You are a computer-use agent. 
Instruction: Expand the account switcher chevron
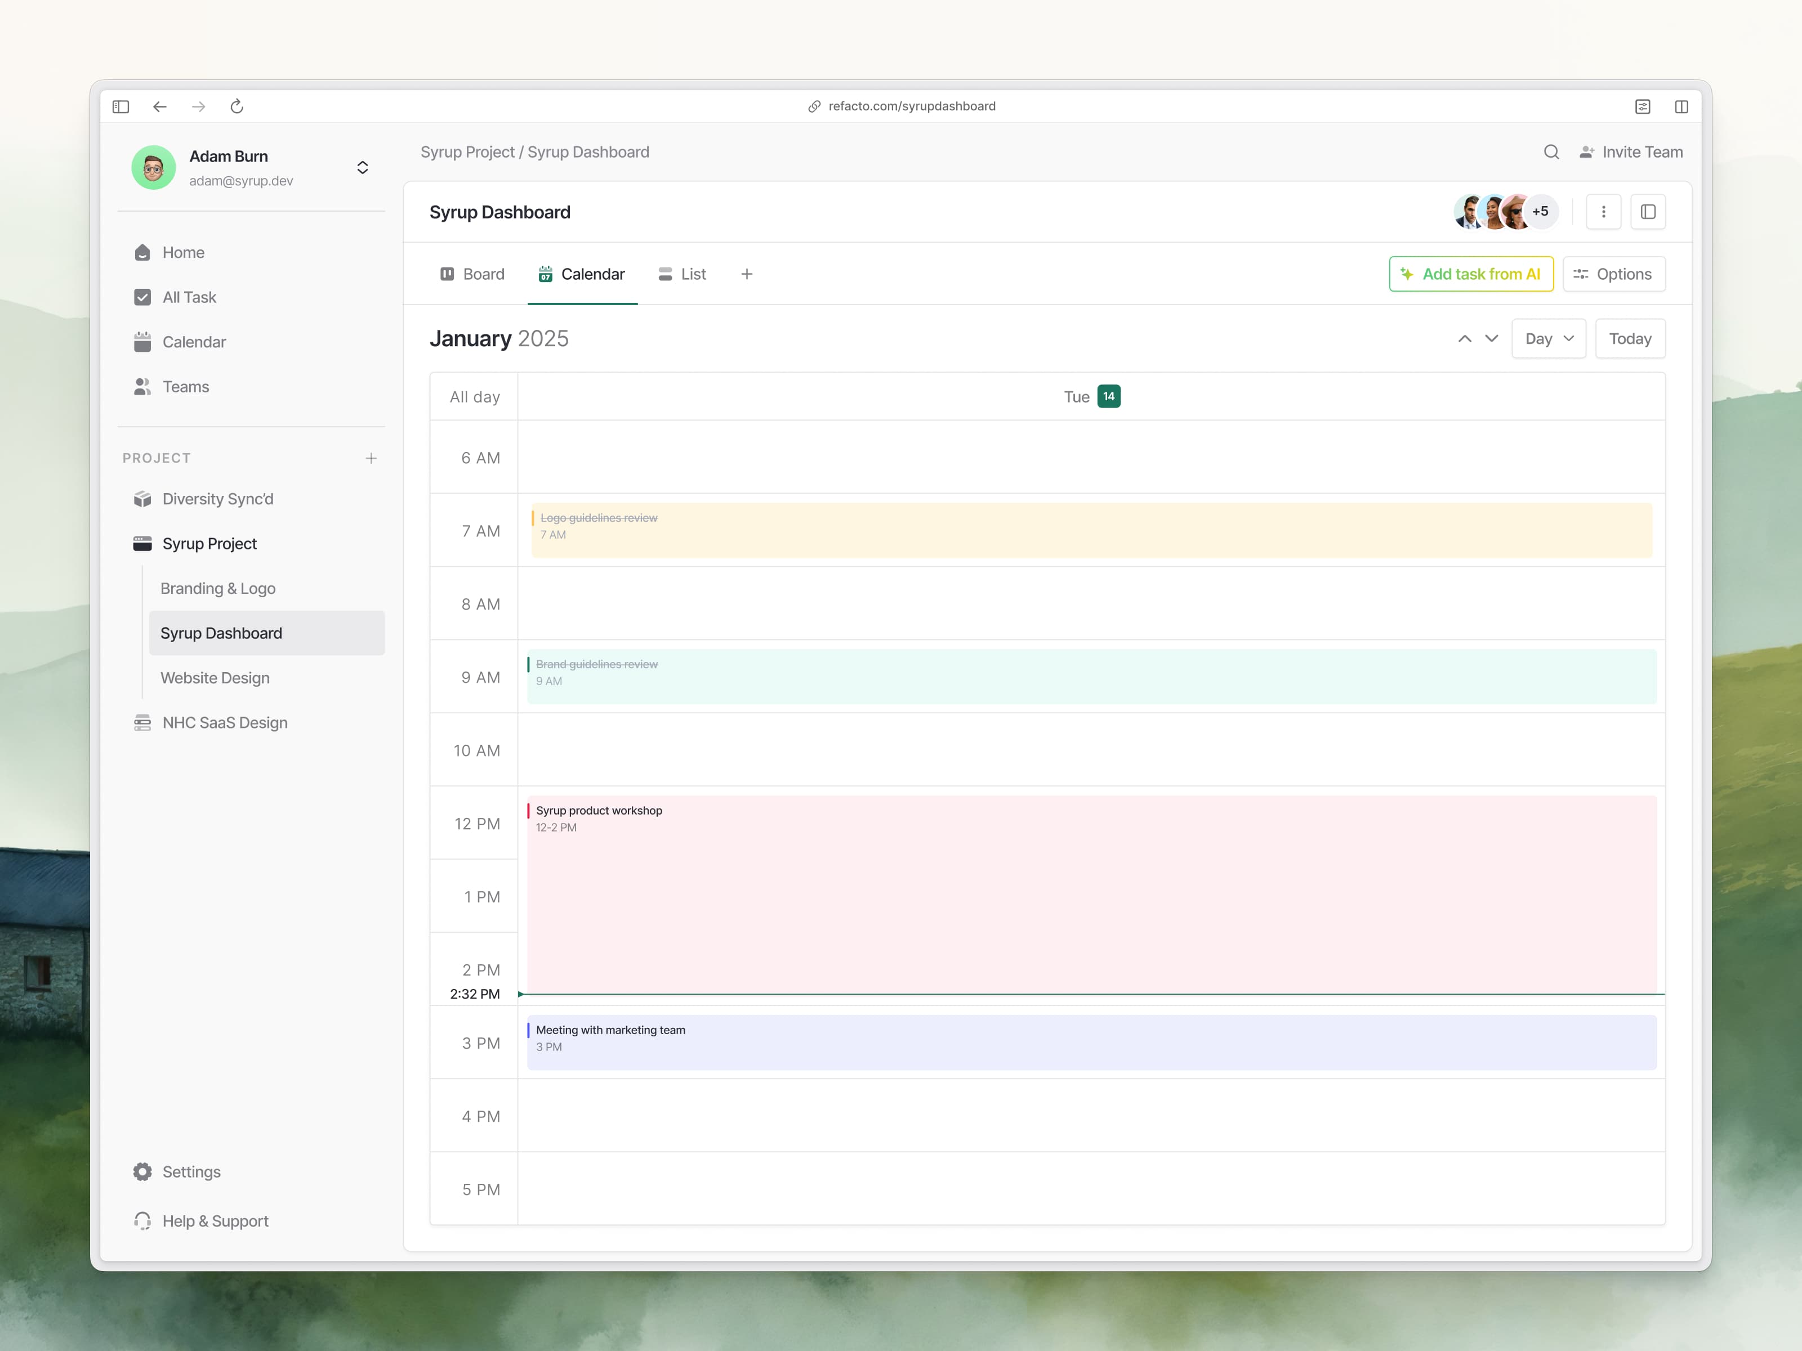tap(363, 168)
